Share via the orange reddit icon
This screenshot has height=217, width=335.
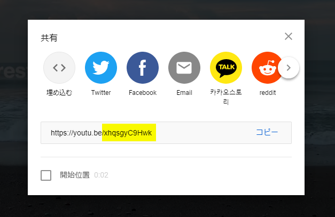tap(266, 68)
